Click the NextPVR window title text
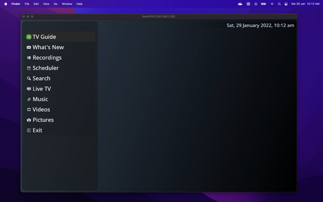Viewport: 323px width, 202px height. click(x=158, y=16)
